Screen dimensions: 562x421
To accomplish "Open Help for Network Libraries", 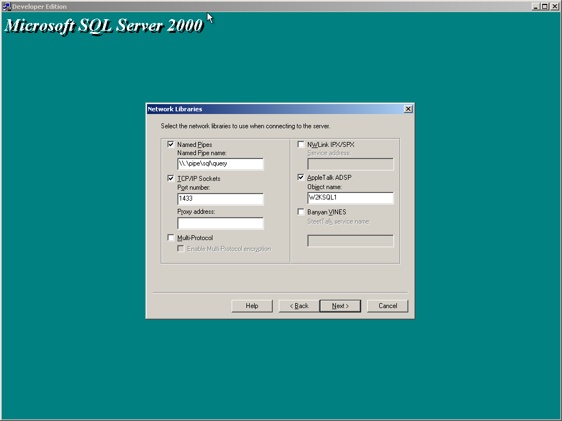I will (252, 306).
